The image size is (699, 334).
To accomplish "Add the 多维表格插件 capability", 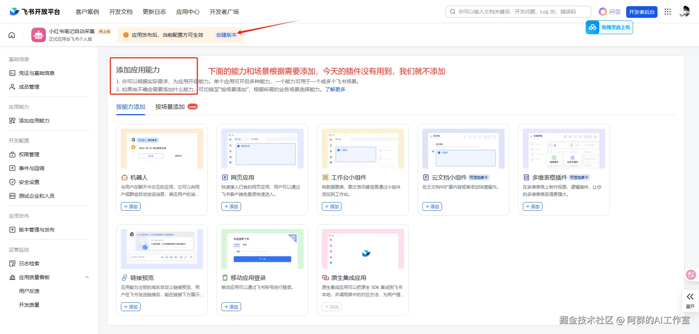I will coord(533,206).
